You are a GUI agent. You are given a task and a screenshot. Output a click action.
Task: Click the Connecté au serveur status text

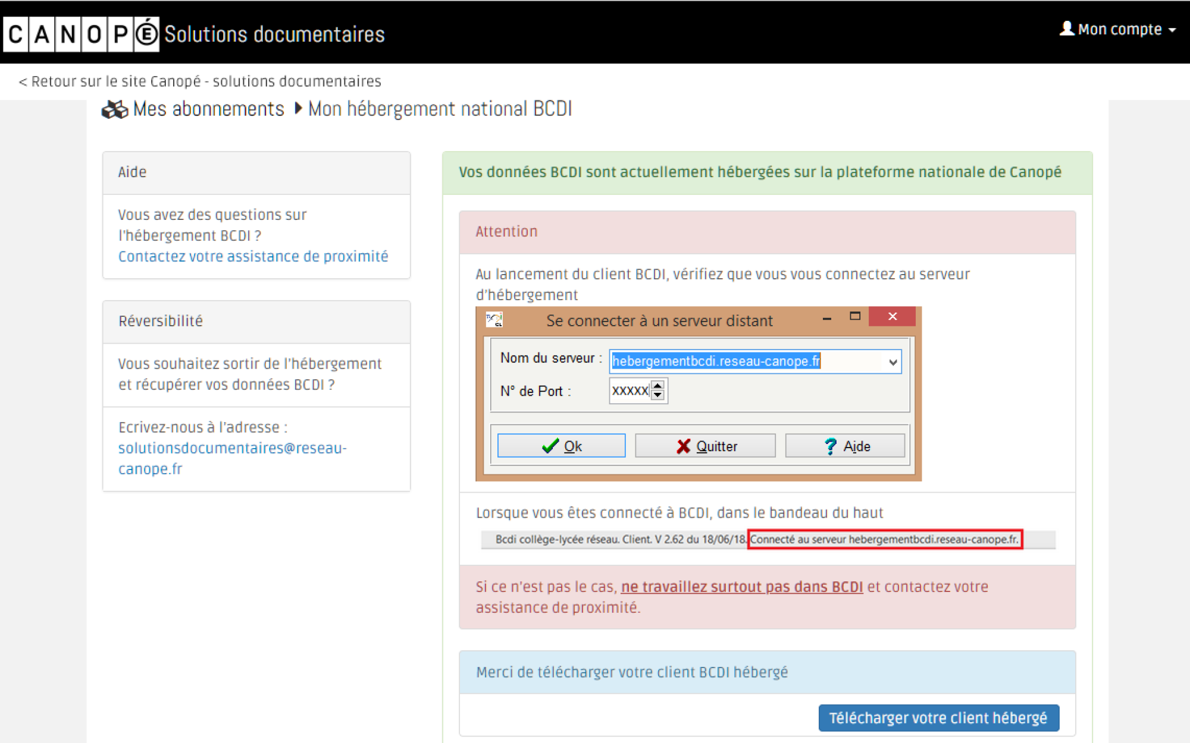[885, 539]
